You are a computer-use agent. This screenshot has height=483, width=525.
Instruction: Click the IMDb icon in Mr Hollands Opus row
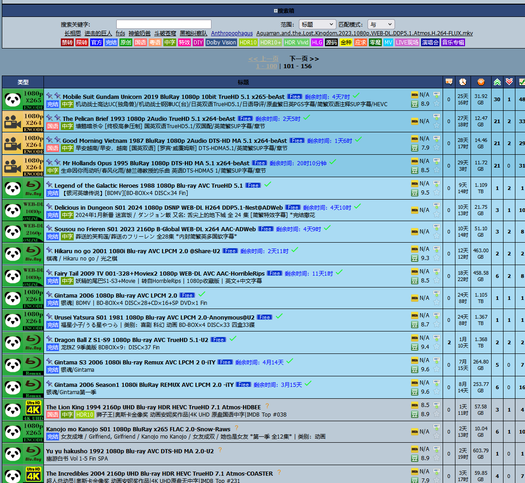415,162
